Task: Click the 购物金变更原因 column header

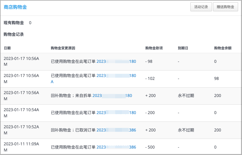Action: 63,48
